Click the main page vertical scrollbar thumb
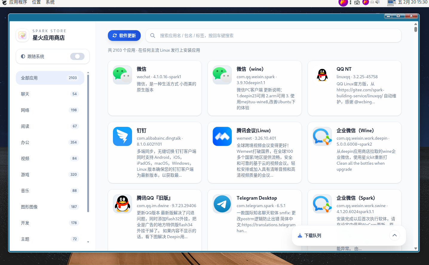The height and width of the screenshot is (265, 429). (x=416, y=29)
